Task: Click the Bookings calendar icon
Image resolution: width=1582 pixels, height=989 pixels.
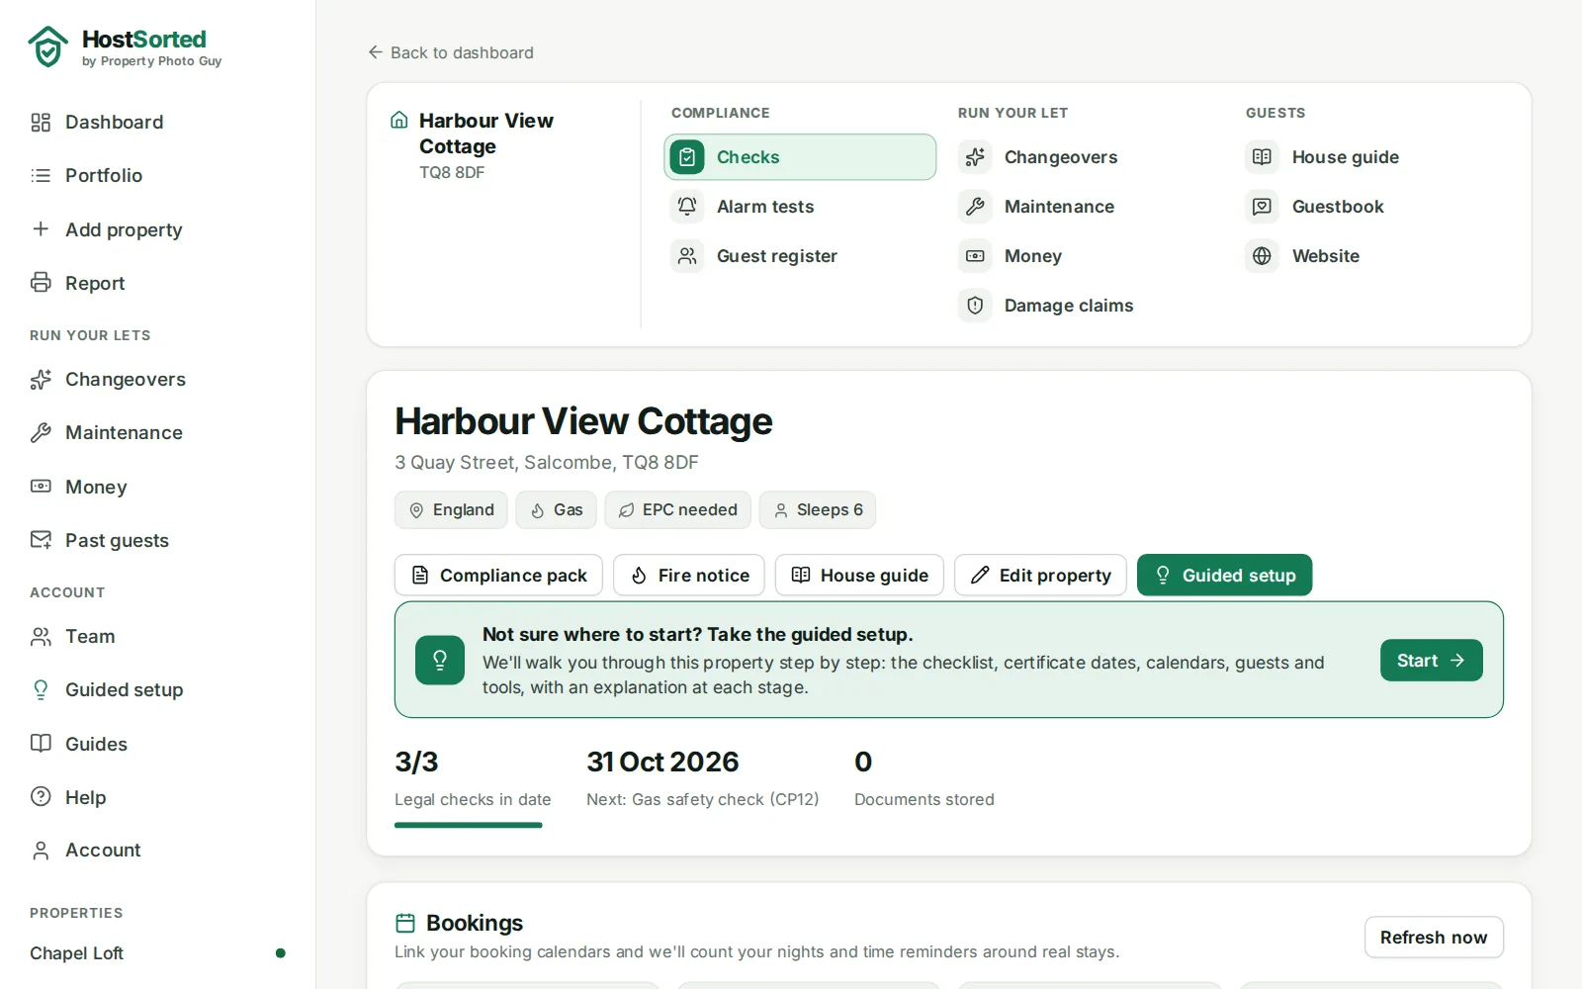Action: point(405,923)
